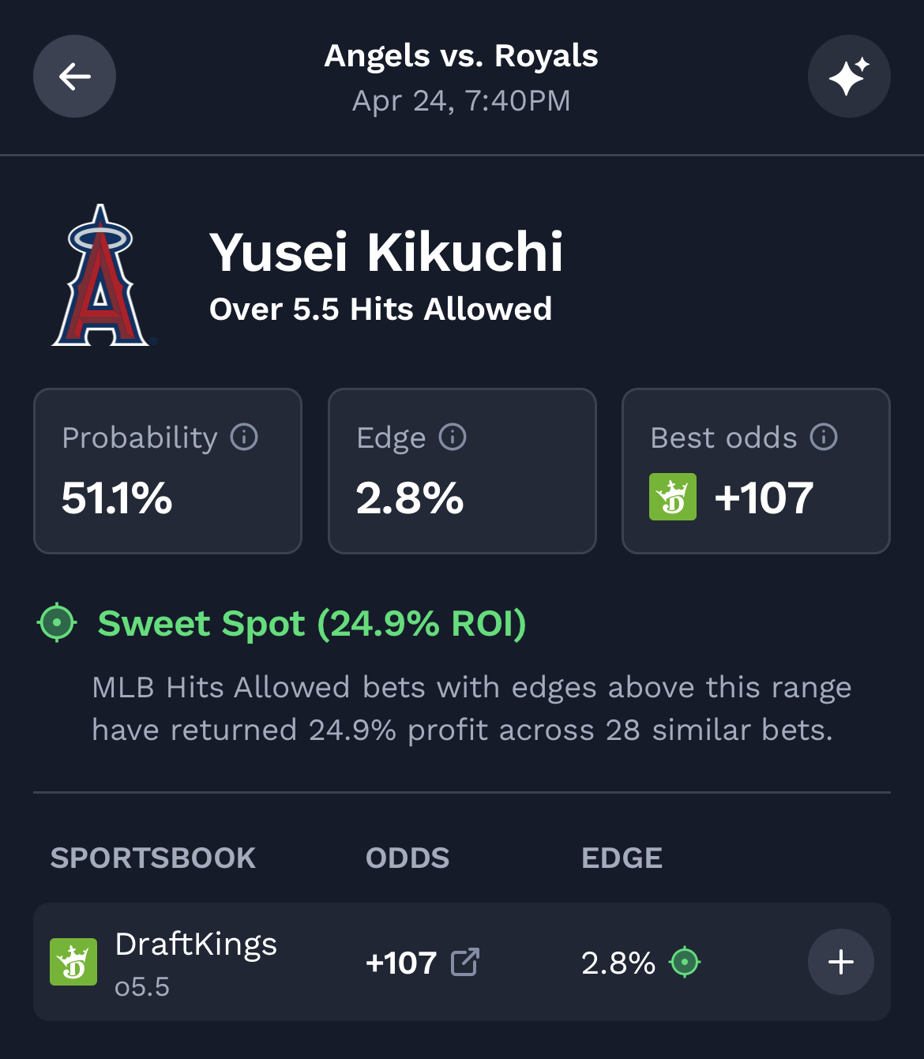Tap DraftKings logo in Best odds card
The width and height of the screenshot is (924, 1059).
(673, 497)
